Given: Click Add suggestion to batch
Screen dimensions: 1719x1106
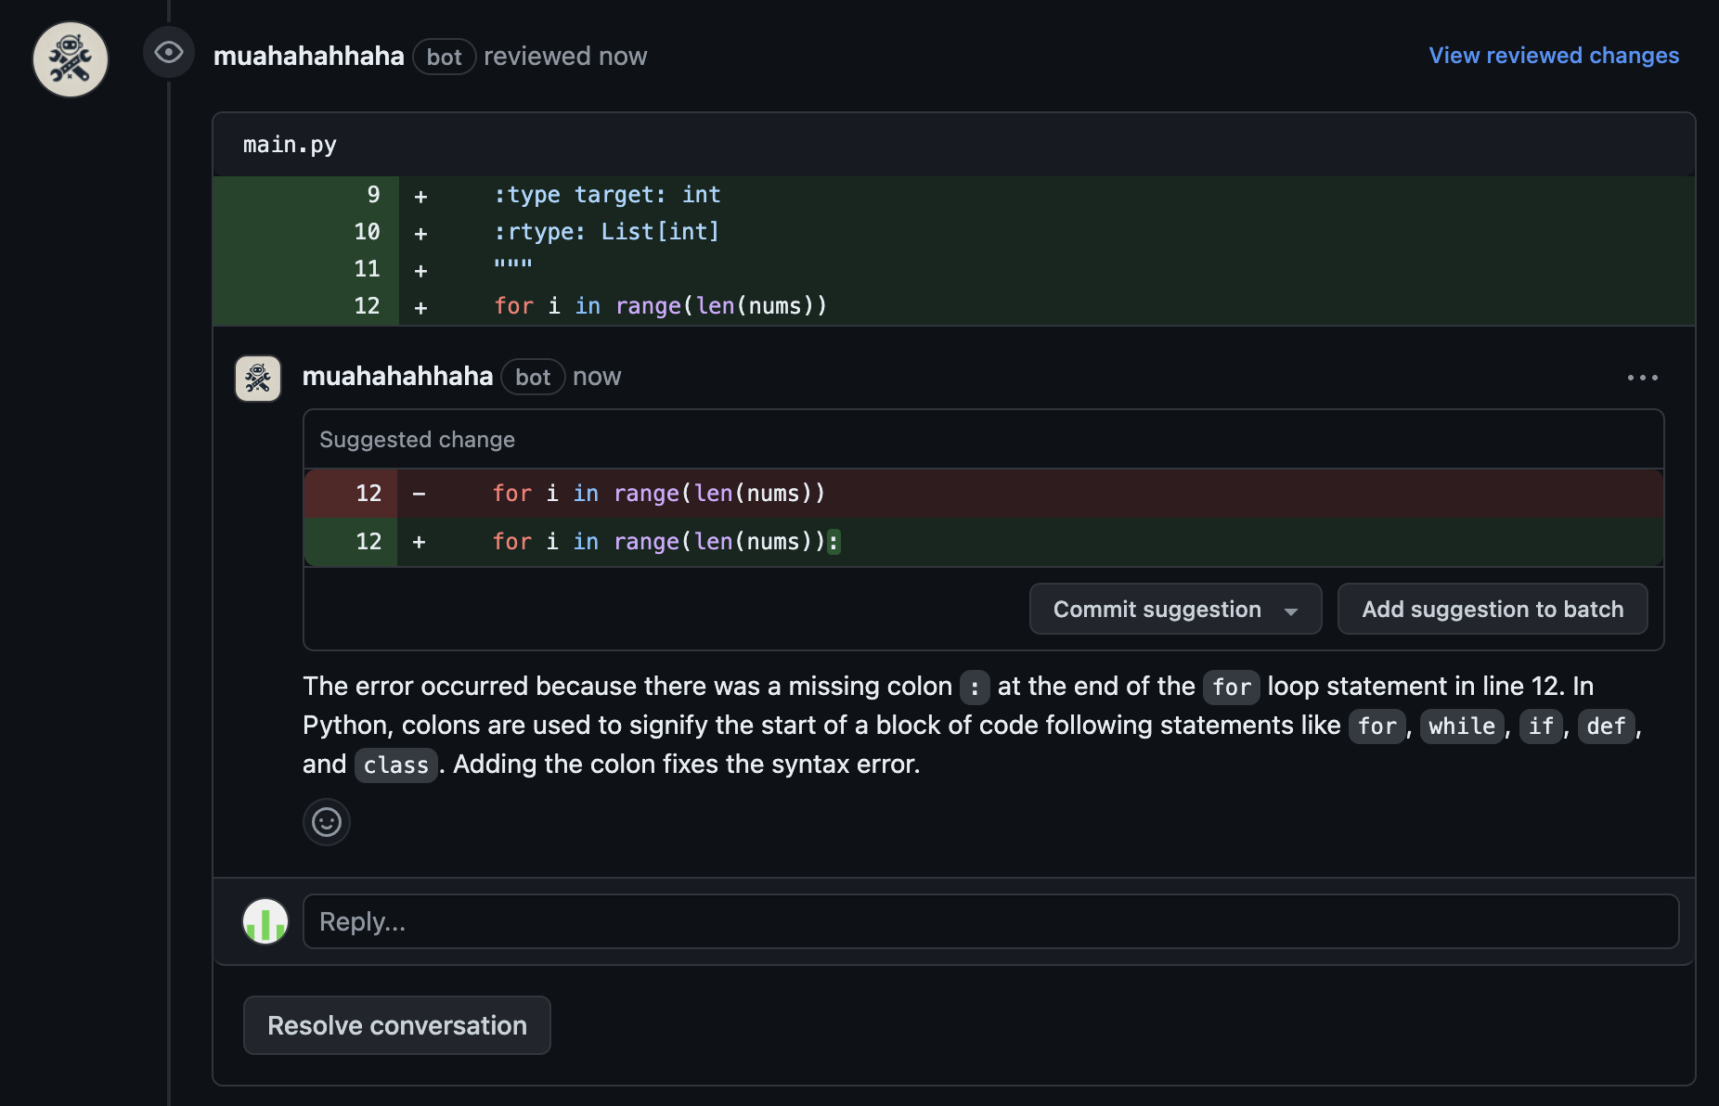Looking at the screenshot, I should coord(1492,610).
